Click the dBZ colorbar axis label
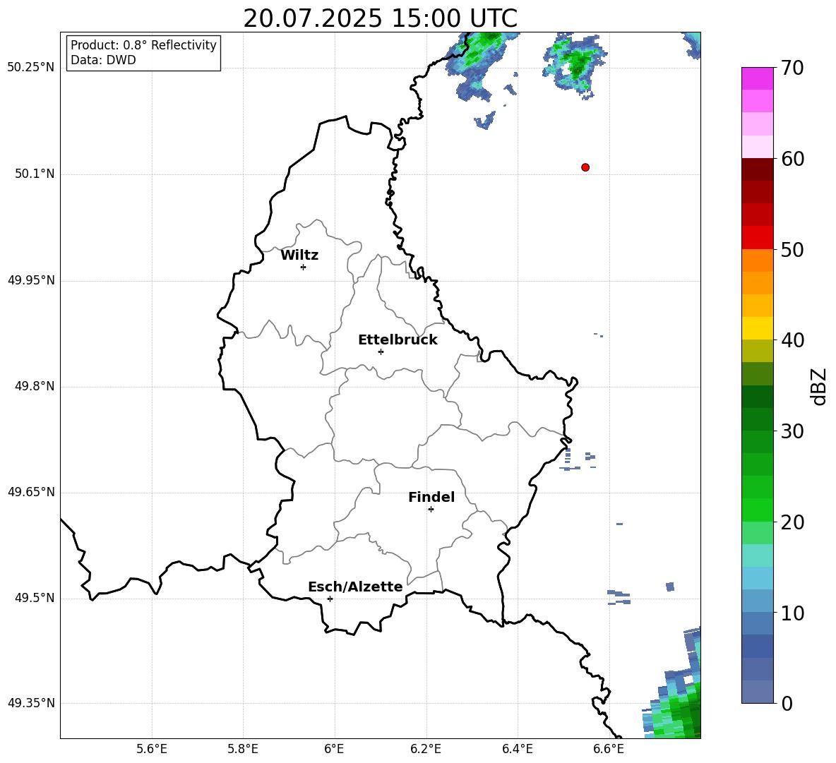This screenshot has height=763, width=836. pos(818,386)
